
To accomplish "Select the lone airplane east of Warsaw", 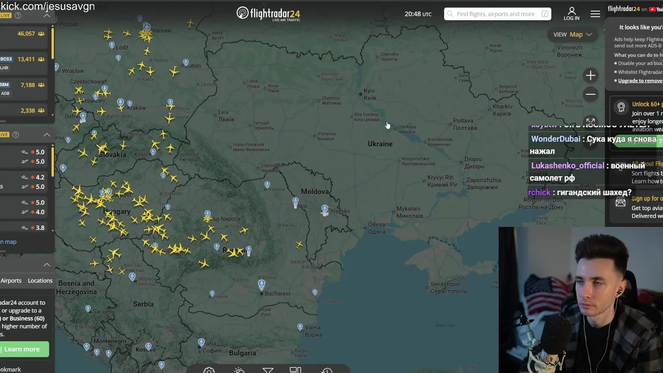I will (191, 23).
